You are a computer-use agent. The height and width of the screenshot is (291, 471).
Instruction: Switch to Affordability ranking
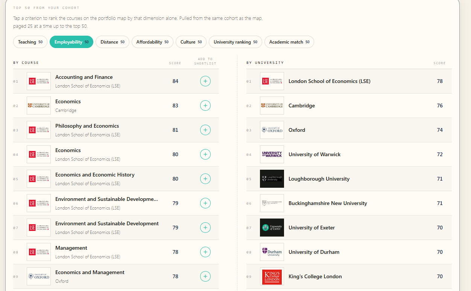pos(152,42)
